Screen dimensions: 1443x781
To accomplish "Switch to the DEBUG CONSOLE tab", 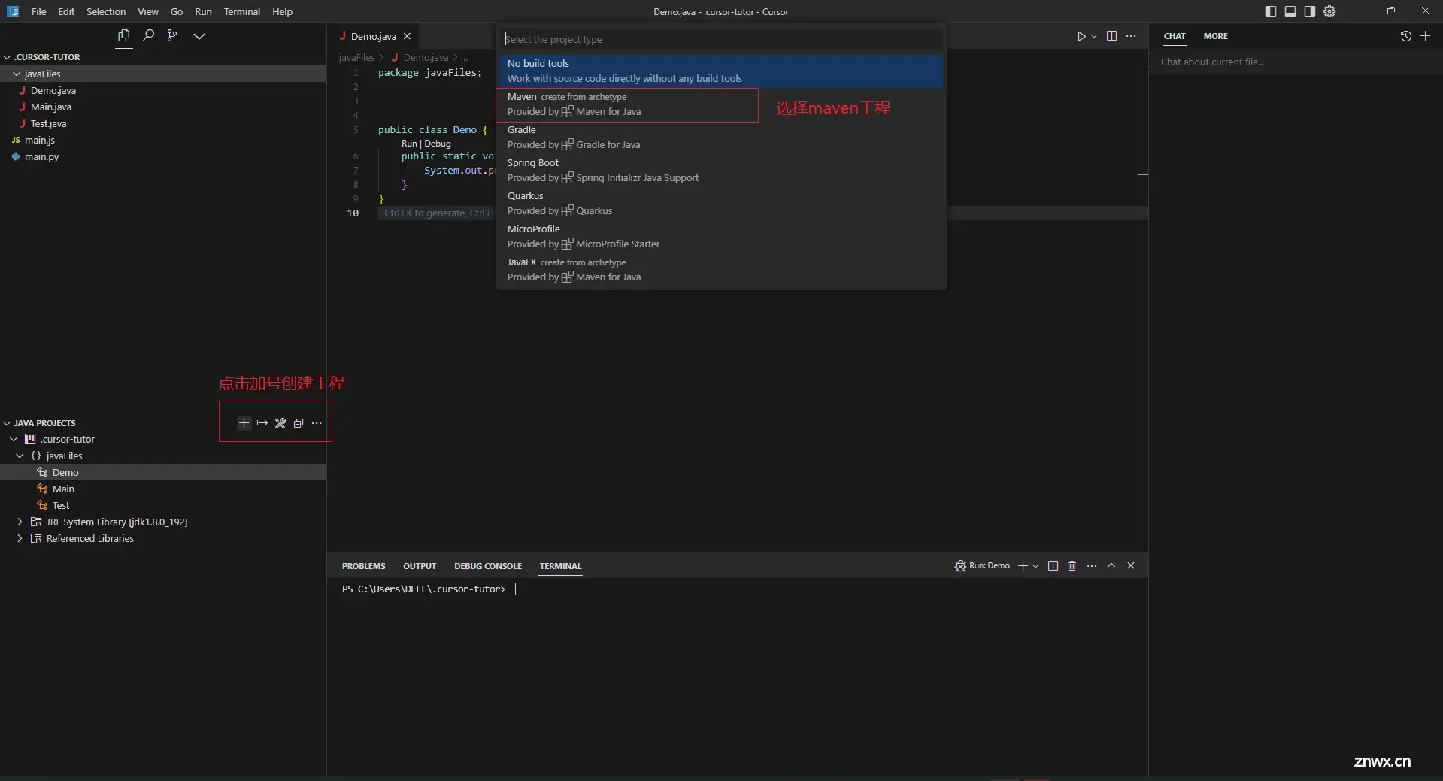I will (x=488, y=566).
